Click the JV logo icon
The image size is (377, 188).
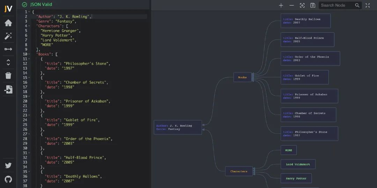8,9
